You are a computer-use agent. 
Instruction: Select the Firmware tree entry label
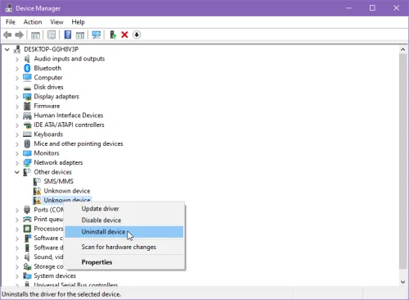pyautogui.click(x=47, y=106)
